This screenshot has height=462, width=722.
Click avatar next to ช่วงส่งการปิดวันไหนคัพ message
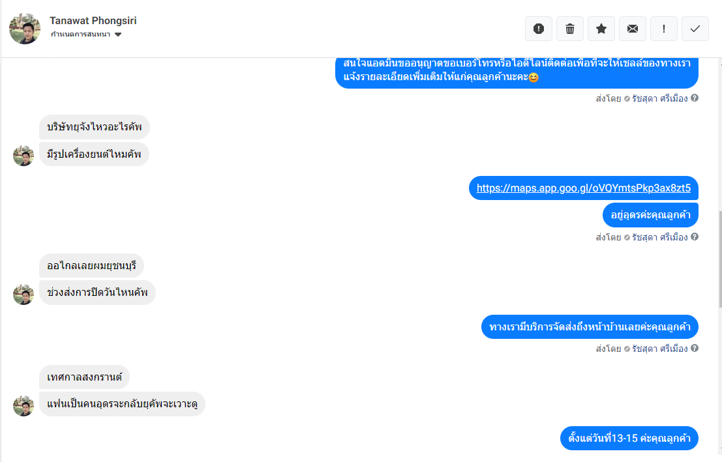pos(23,295)
